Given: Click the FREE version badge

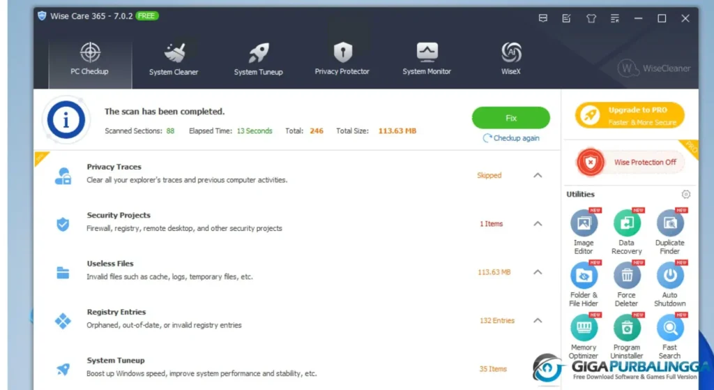Looking at the screenshot, I should (146, 16).
